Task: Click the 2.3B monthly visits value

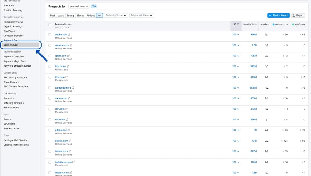Action: [254, 45]
